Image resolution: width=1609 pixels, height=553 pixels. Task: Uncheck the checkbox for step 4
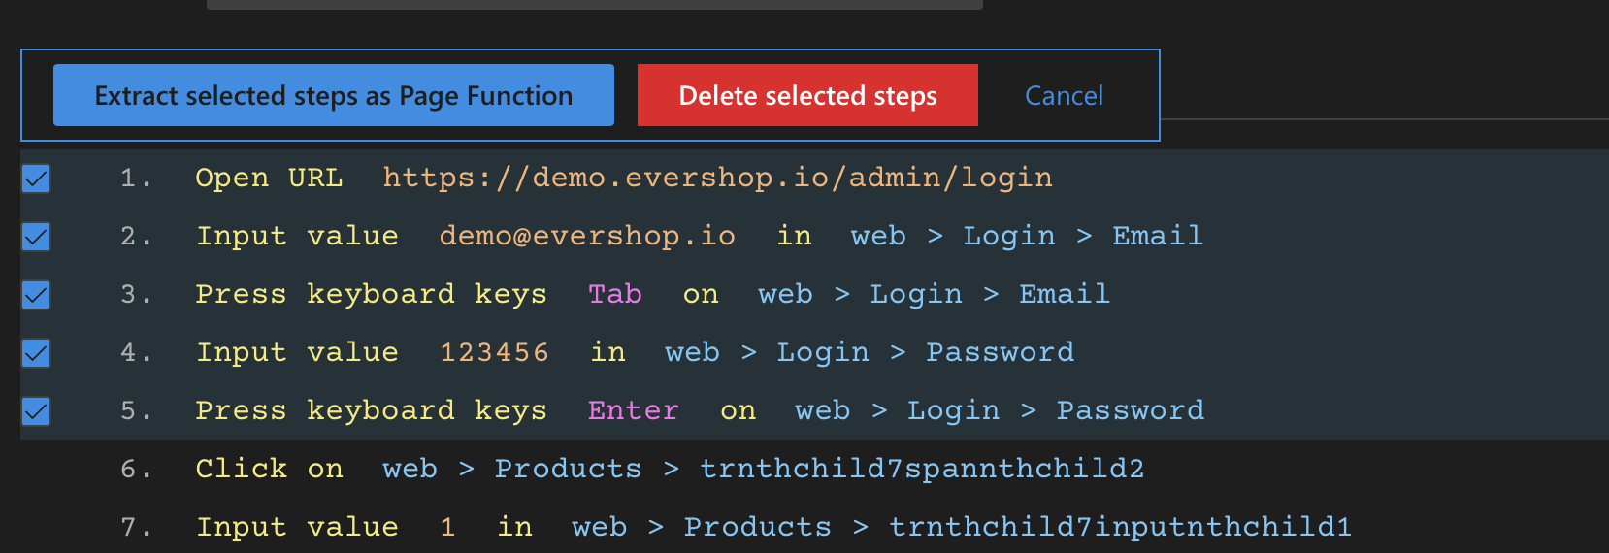tap(36, 353)
